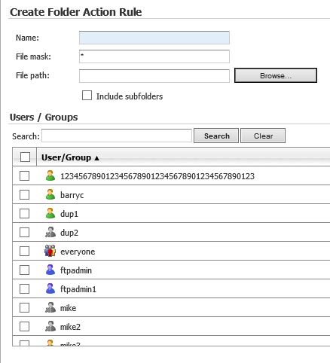Tick the checkbox for dup2
Image resolution: width=330 pixels, height=363 pixels.
(24, 232)
